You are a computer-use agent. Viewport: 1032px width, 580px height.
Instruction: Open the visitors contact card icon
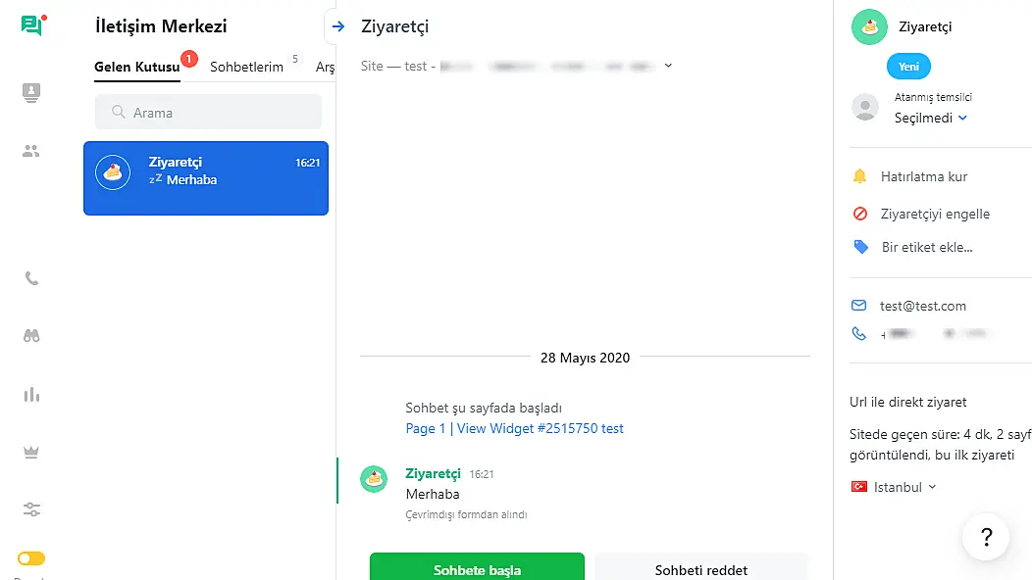tap(31, 93)
